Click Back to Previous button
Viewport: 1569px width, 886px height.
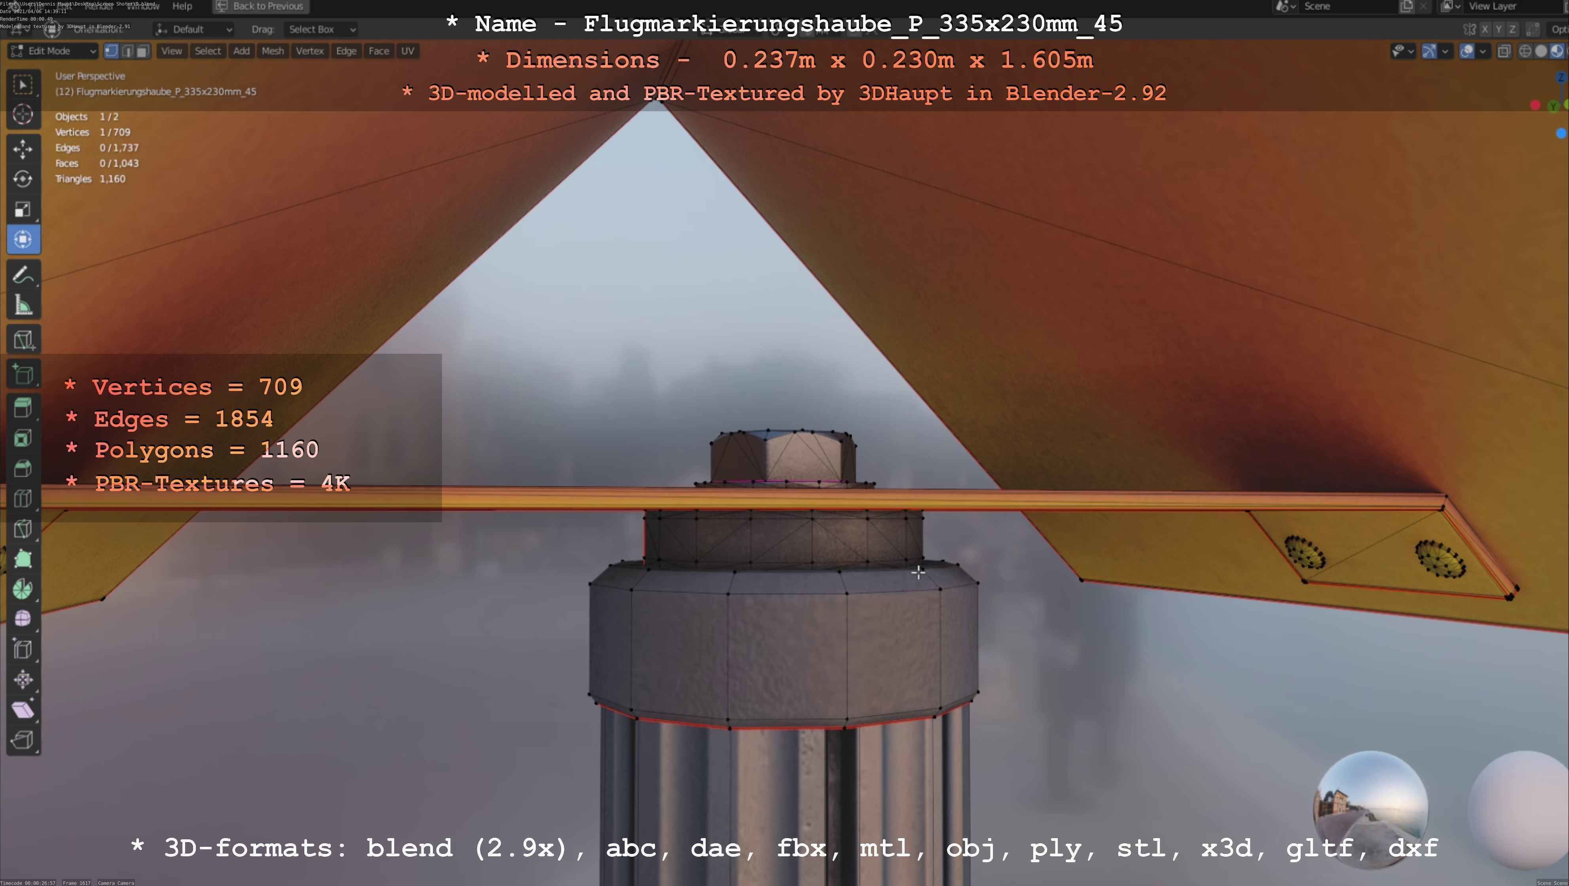pyautogui.click(x=261, y=6)
